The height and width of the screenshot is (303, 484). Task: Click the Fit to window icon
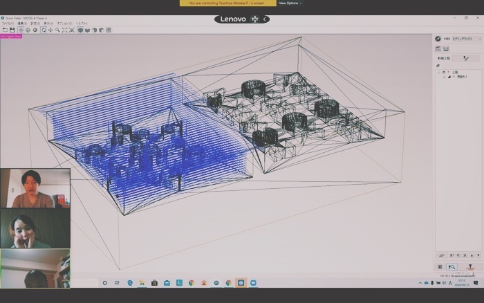point(64,30)
